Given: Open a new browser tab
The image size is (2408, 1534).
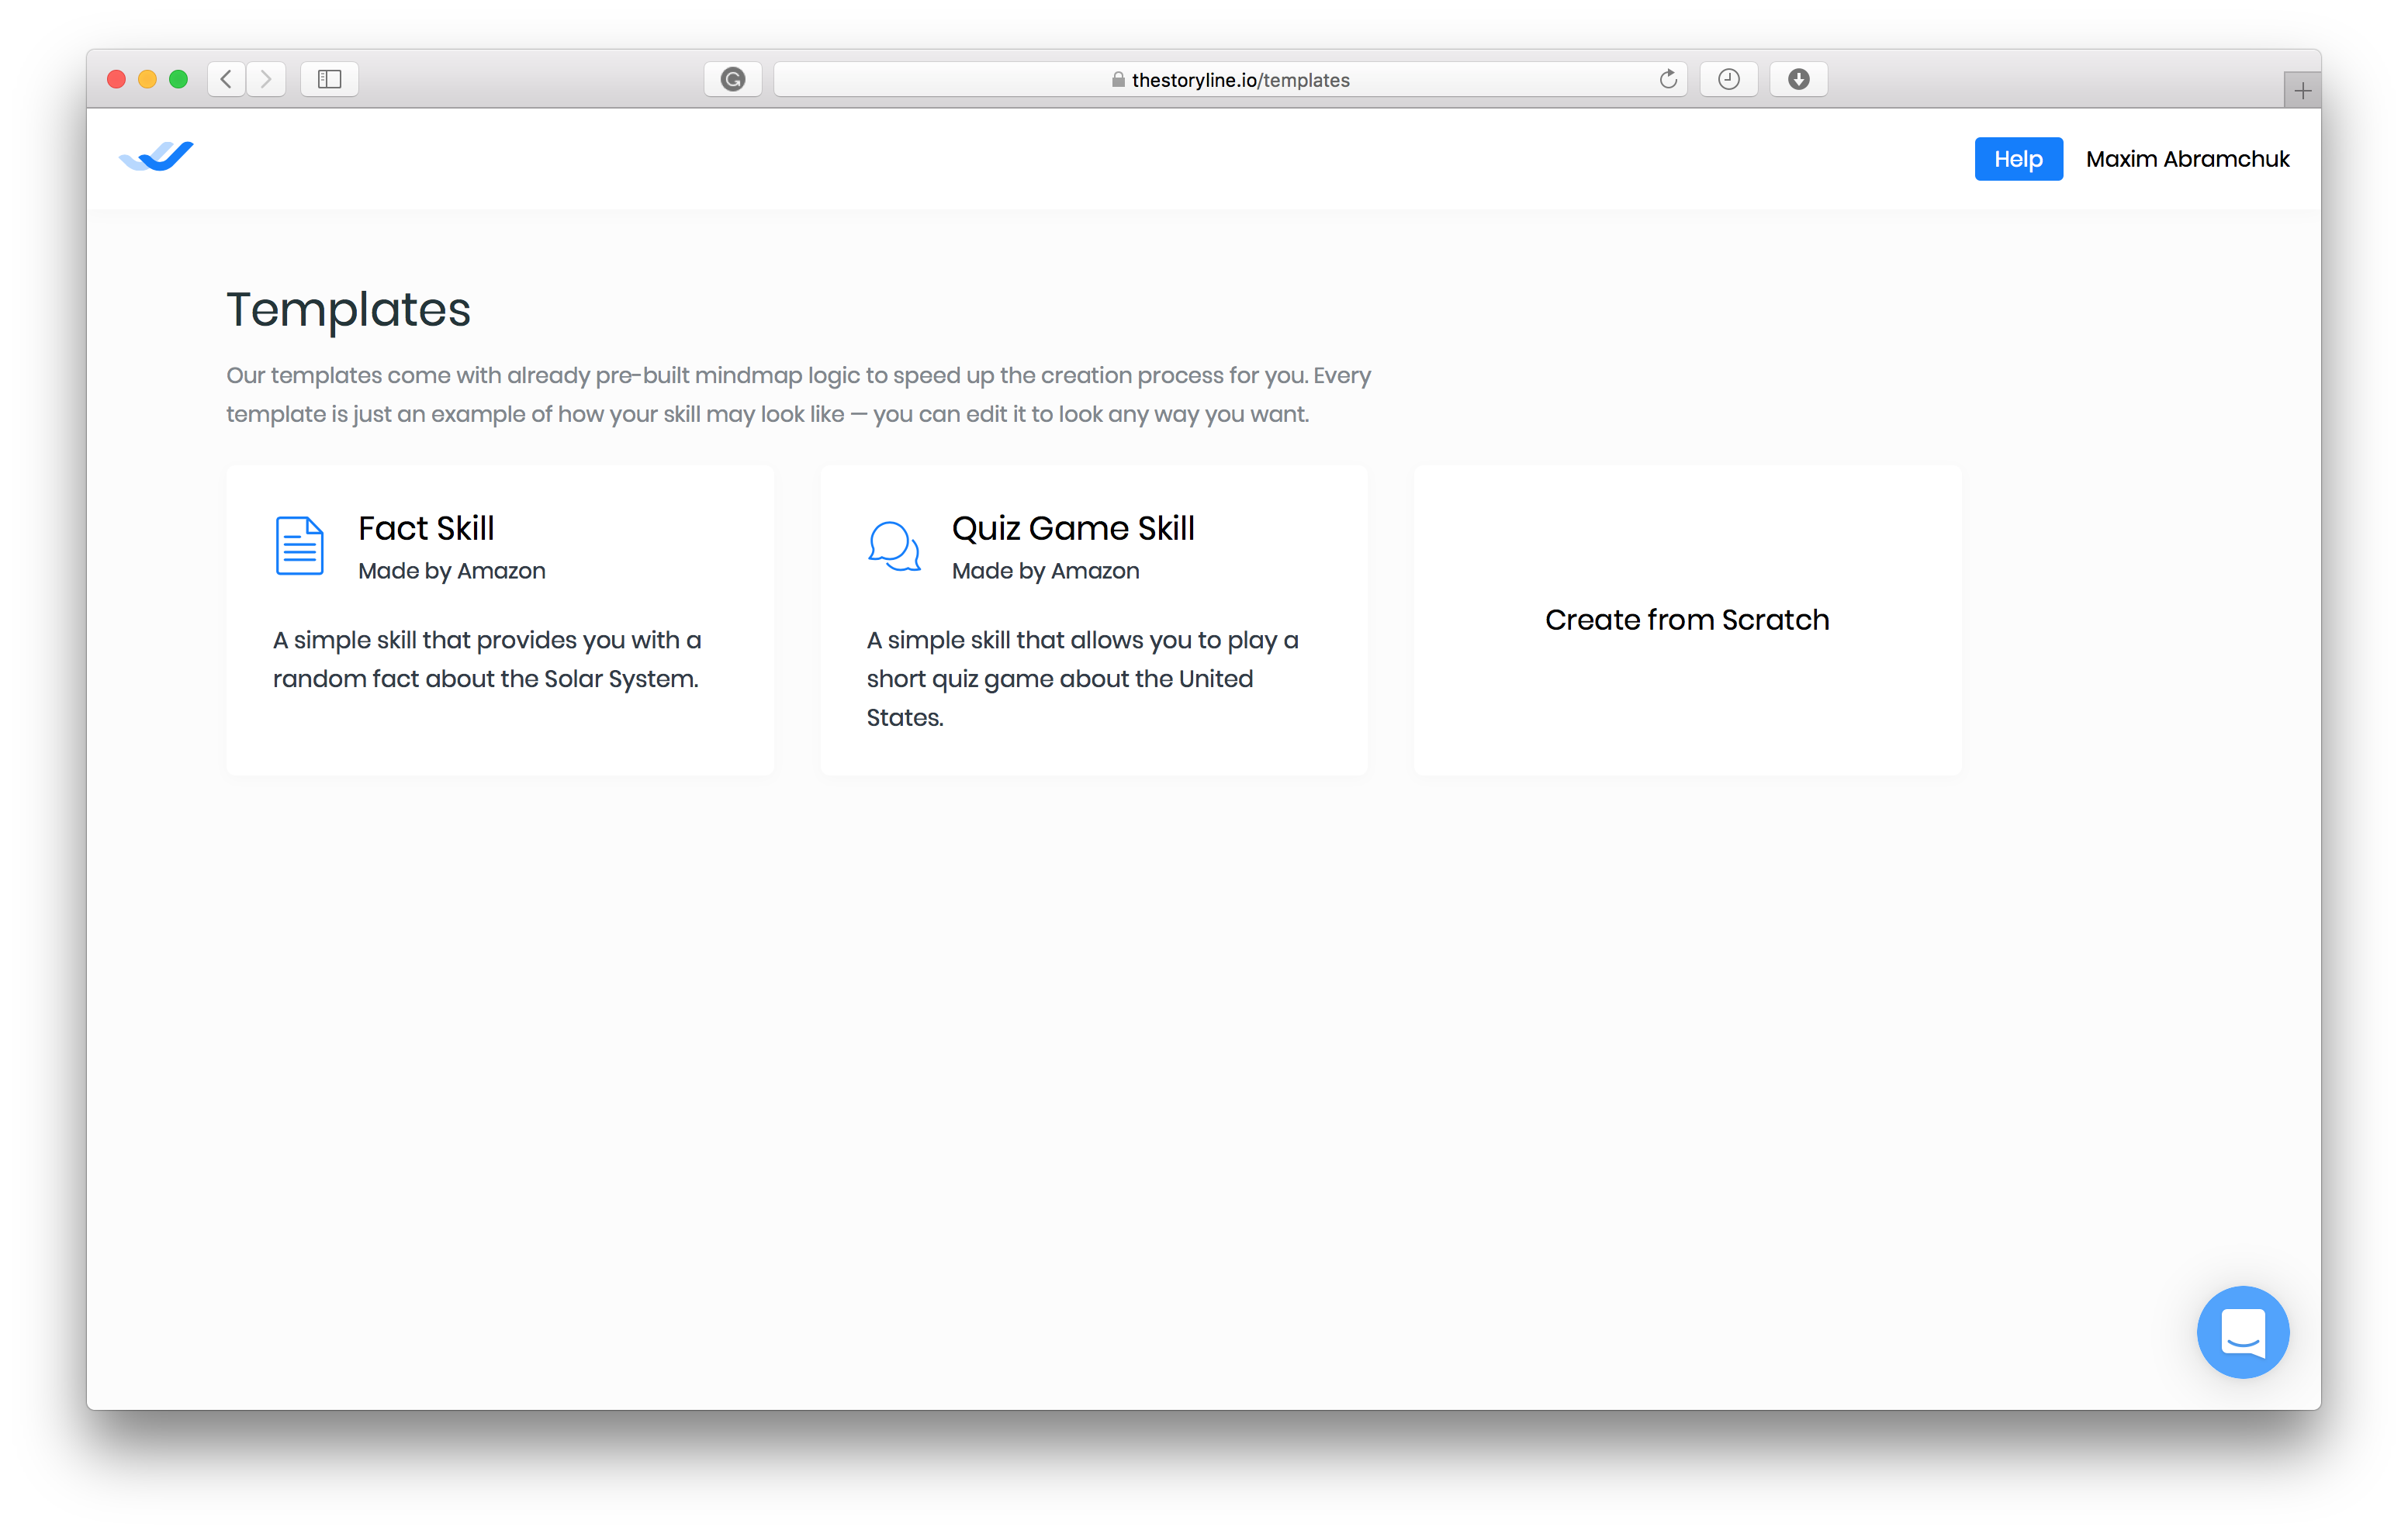Looking at the screenshot, I should 2302,91.
